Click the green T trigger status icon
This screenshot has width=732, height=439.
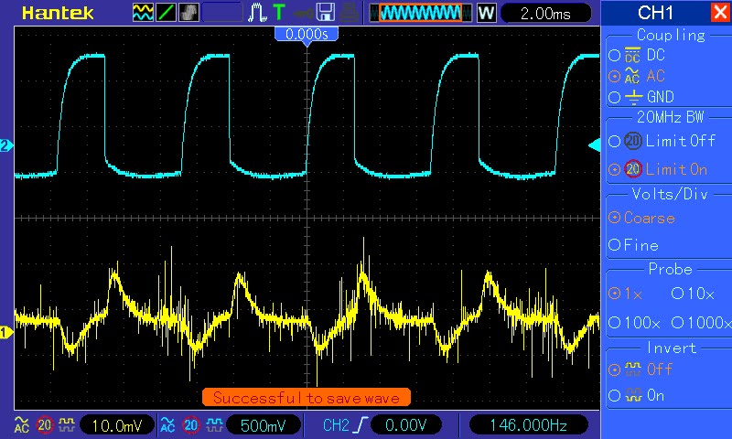pos(278,13)
